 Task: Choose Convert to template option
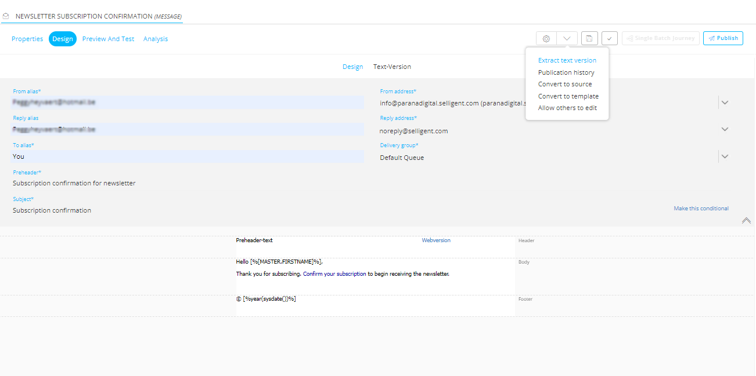pyautogui.click(x=568, y=96)
